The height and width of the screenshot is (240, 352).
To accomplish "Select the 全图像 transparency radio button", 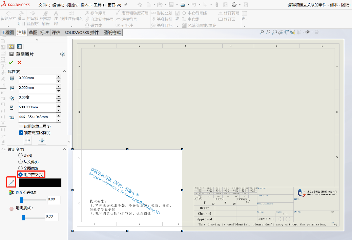I will [20, 168].
